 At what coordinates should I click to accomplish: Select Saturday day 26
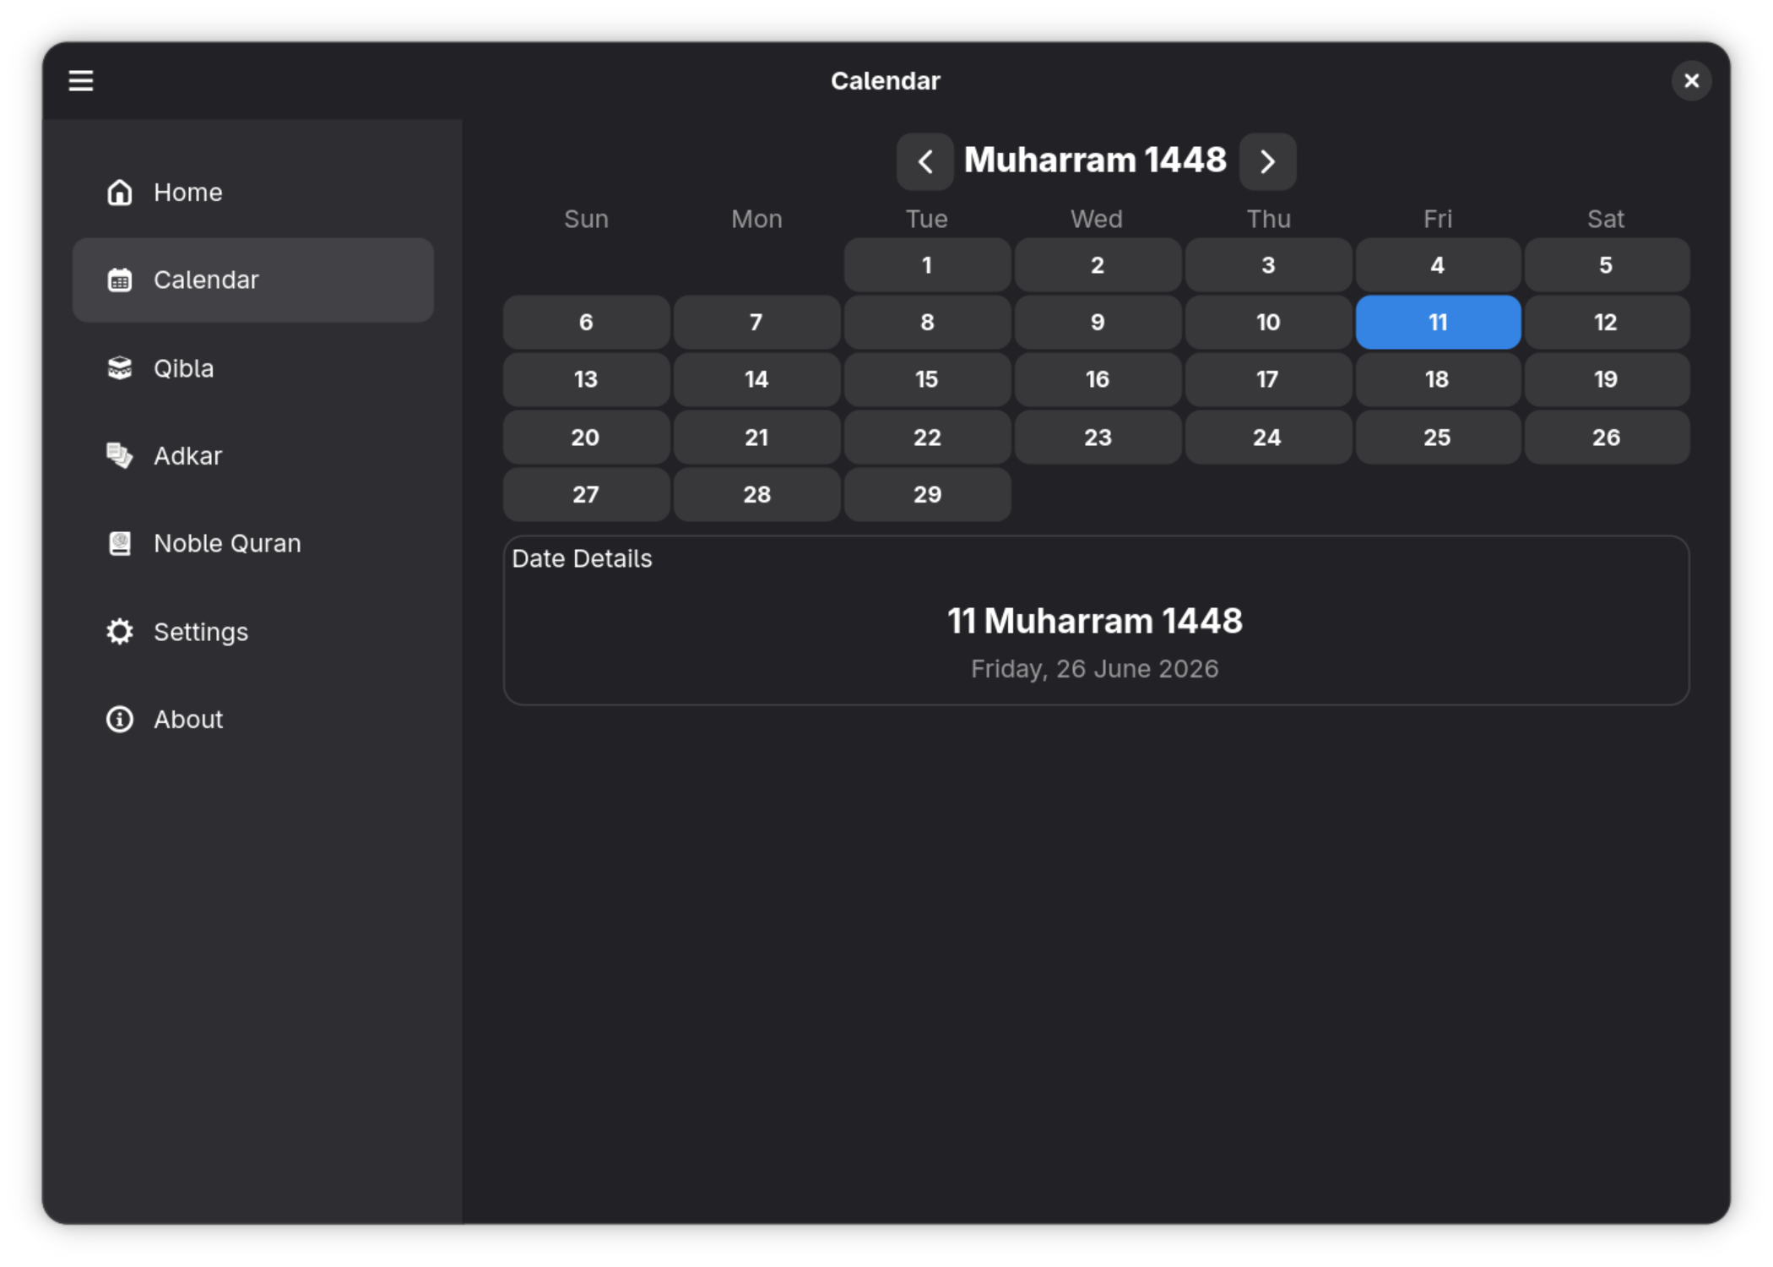click(x=1607, y=438)
